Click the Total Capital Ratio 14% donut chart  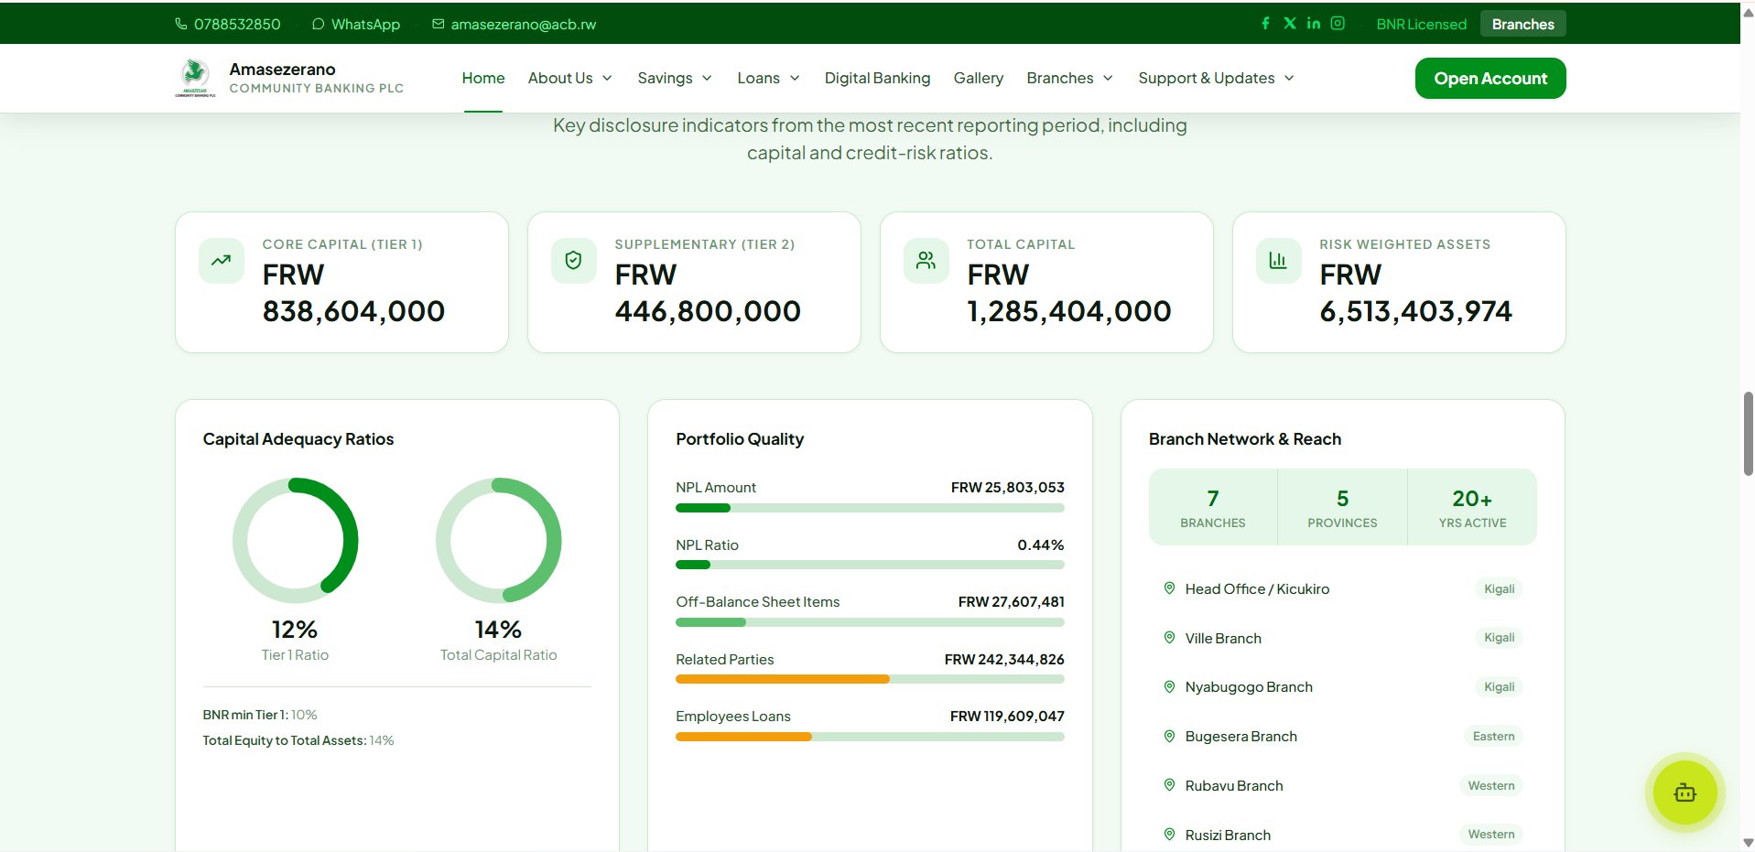(x=498, y=540)
